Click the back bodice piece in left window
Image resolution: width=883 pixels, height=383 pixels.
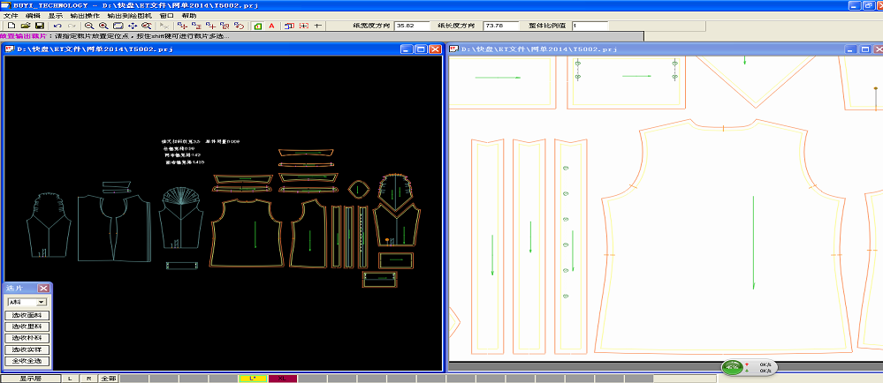click(x=246, y=232)
